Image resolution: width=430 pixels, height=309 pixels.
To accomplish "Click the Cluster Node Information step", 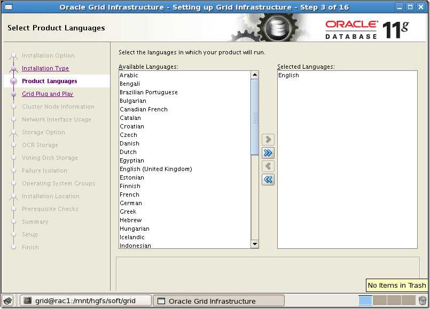I will [x=58, y=107].
